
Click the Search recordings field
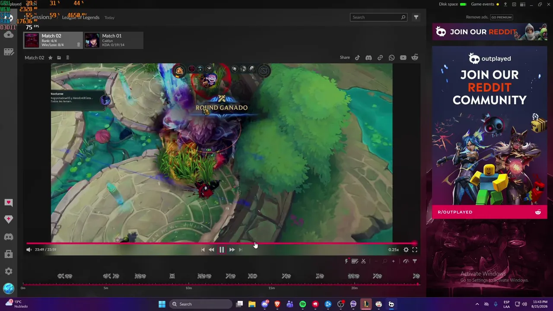[x=378, y=17]
